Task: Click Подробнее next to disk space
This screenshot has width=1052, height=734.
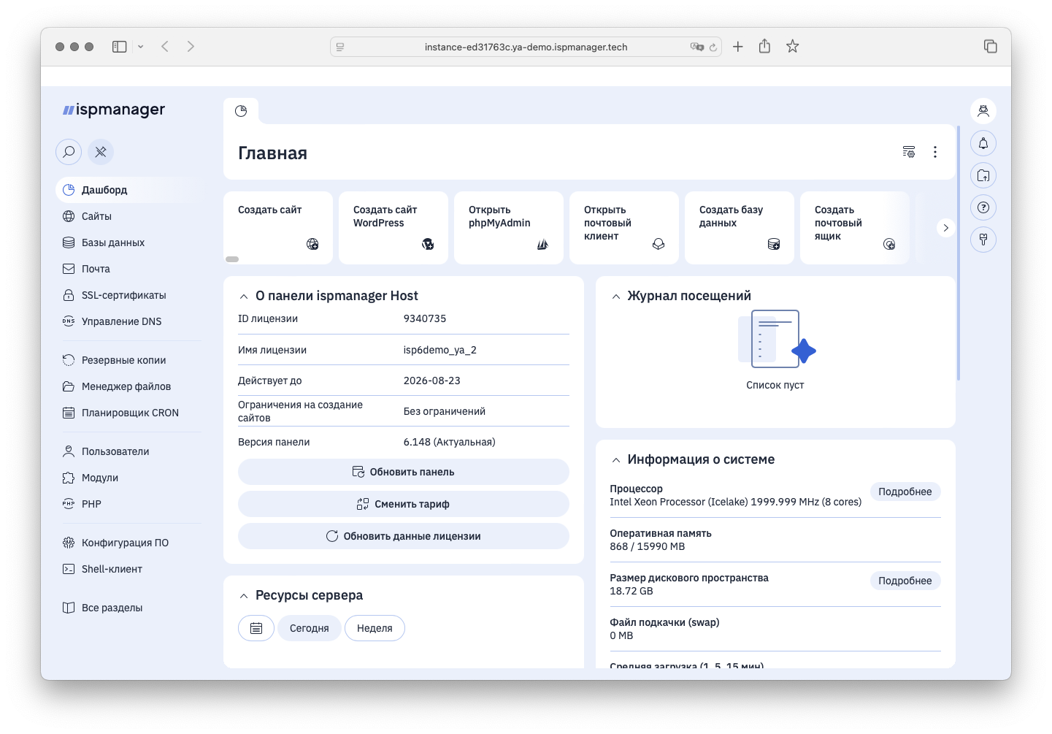Action: coord(905,581)
